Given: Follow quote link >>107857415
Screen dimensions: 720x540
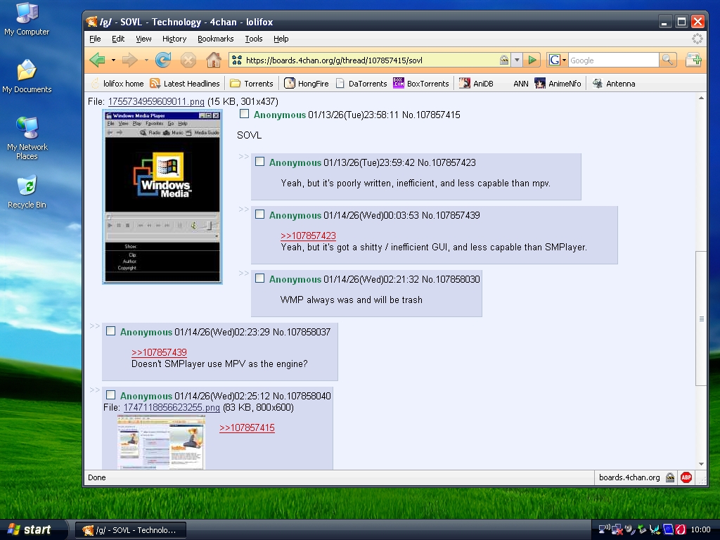Looking at the screenshot, I should (247, 427).
